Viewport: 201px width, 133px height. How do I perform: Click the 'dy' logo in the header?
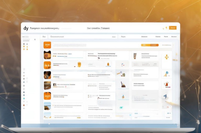[26, 28]
